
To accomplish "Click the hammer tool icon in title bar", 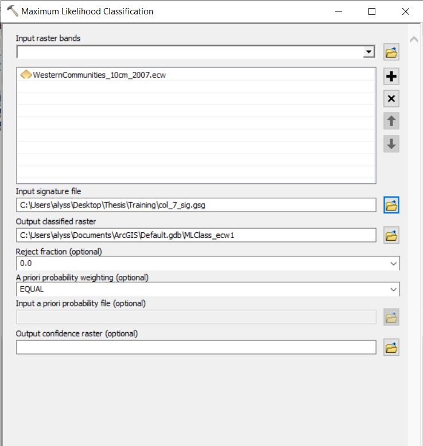I will click(12, 11).
